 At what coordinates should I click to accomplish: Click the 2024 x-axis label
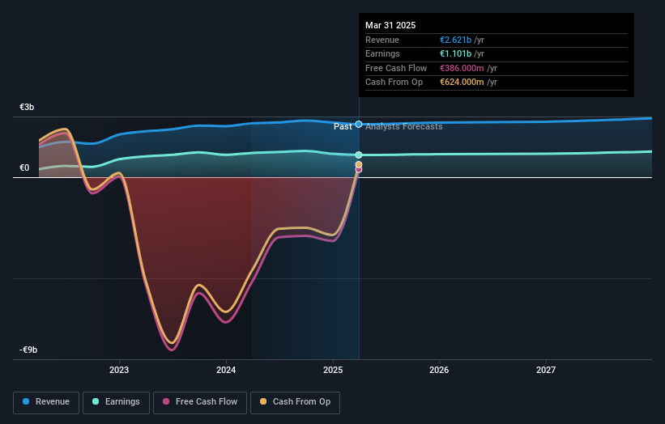(226, 370)
